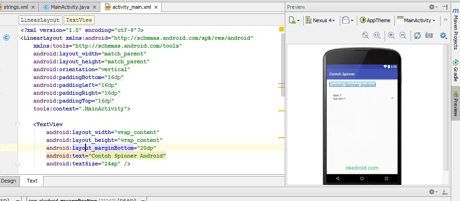460x201 pixels.
Task: Click the Actual Size 1:1 zoom icon
Action: (x=377, y=36)
